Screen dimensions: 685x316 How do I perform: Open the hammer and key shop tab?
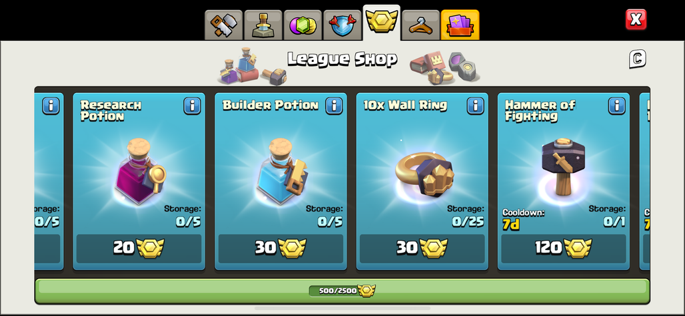pyautogui.click(x=224, y=25)
